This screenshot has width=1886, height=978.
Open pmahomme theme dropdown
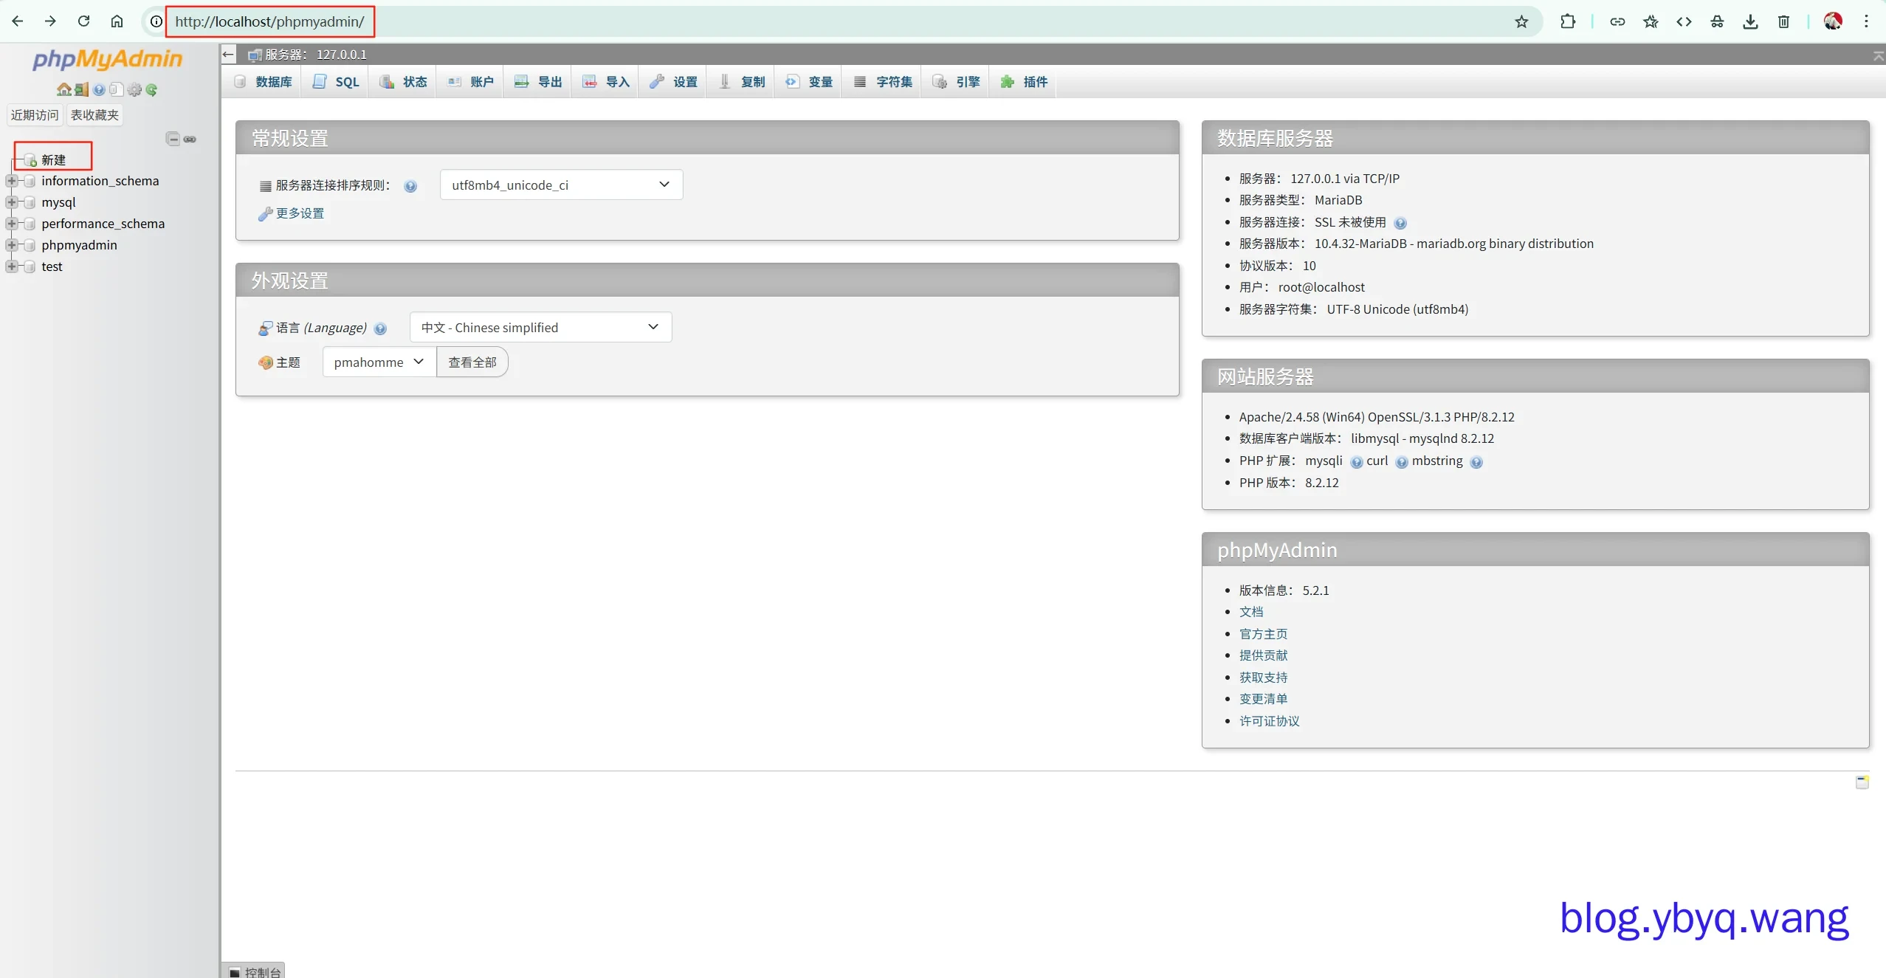[x=379, y=362]
